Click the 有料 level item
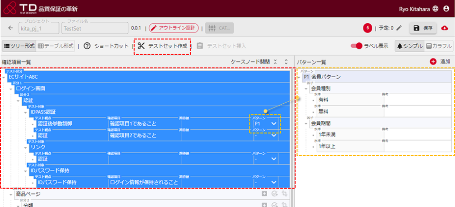The image size is (455, 207). 324,100
